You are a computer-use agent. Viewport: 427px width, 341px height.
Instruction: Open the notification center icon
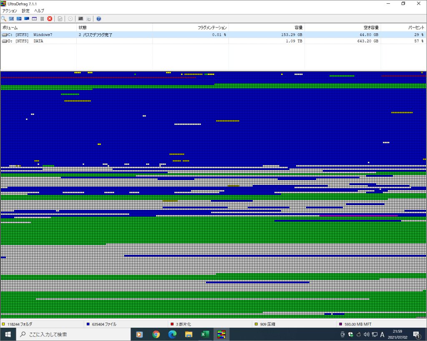pyautogui.click(x=417, y=334)
